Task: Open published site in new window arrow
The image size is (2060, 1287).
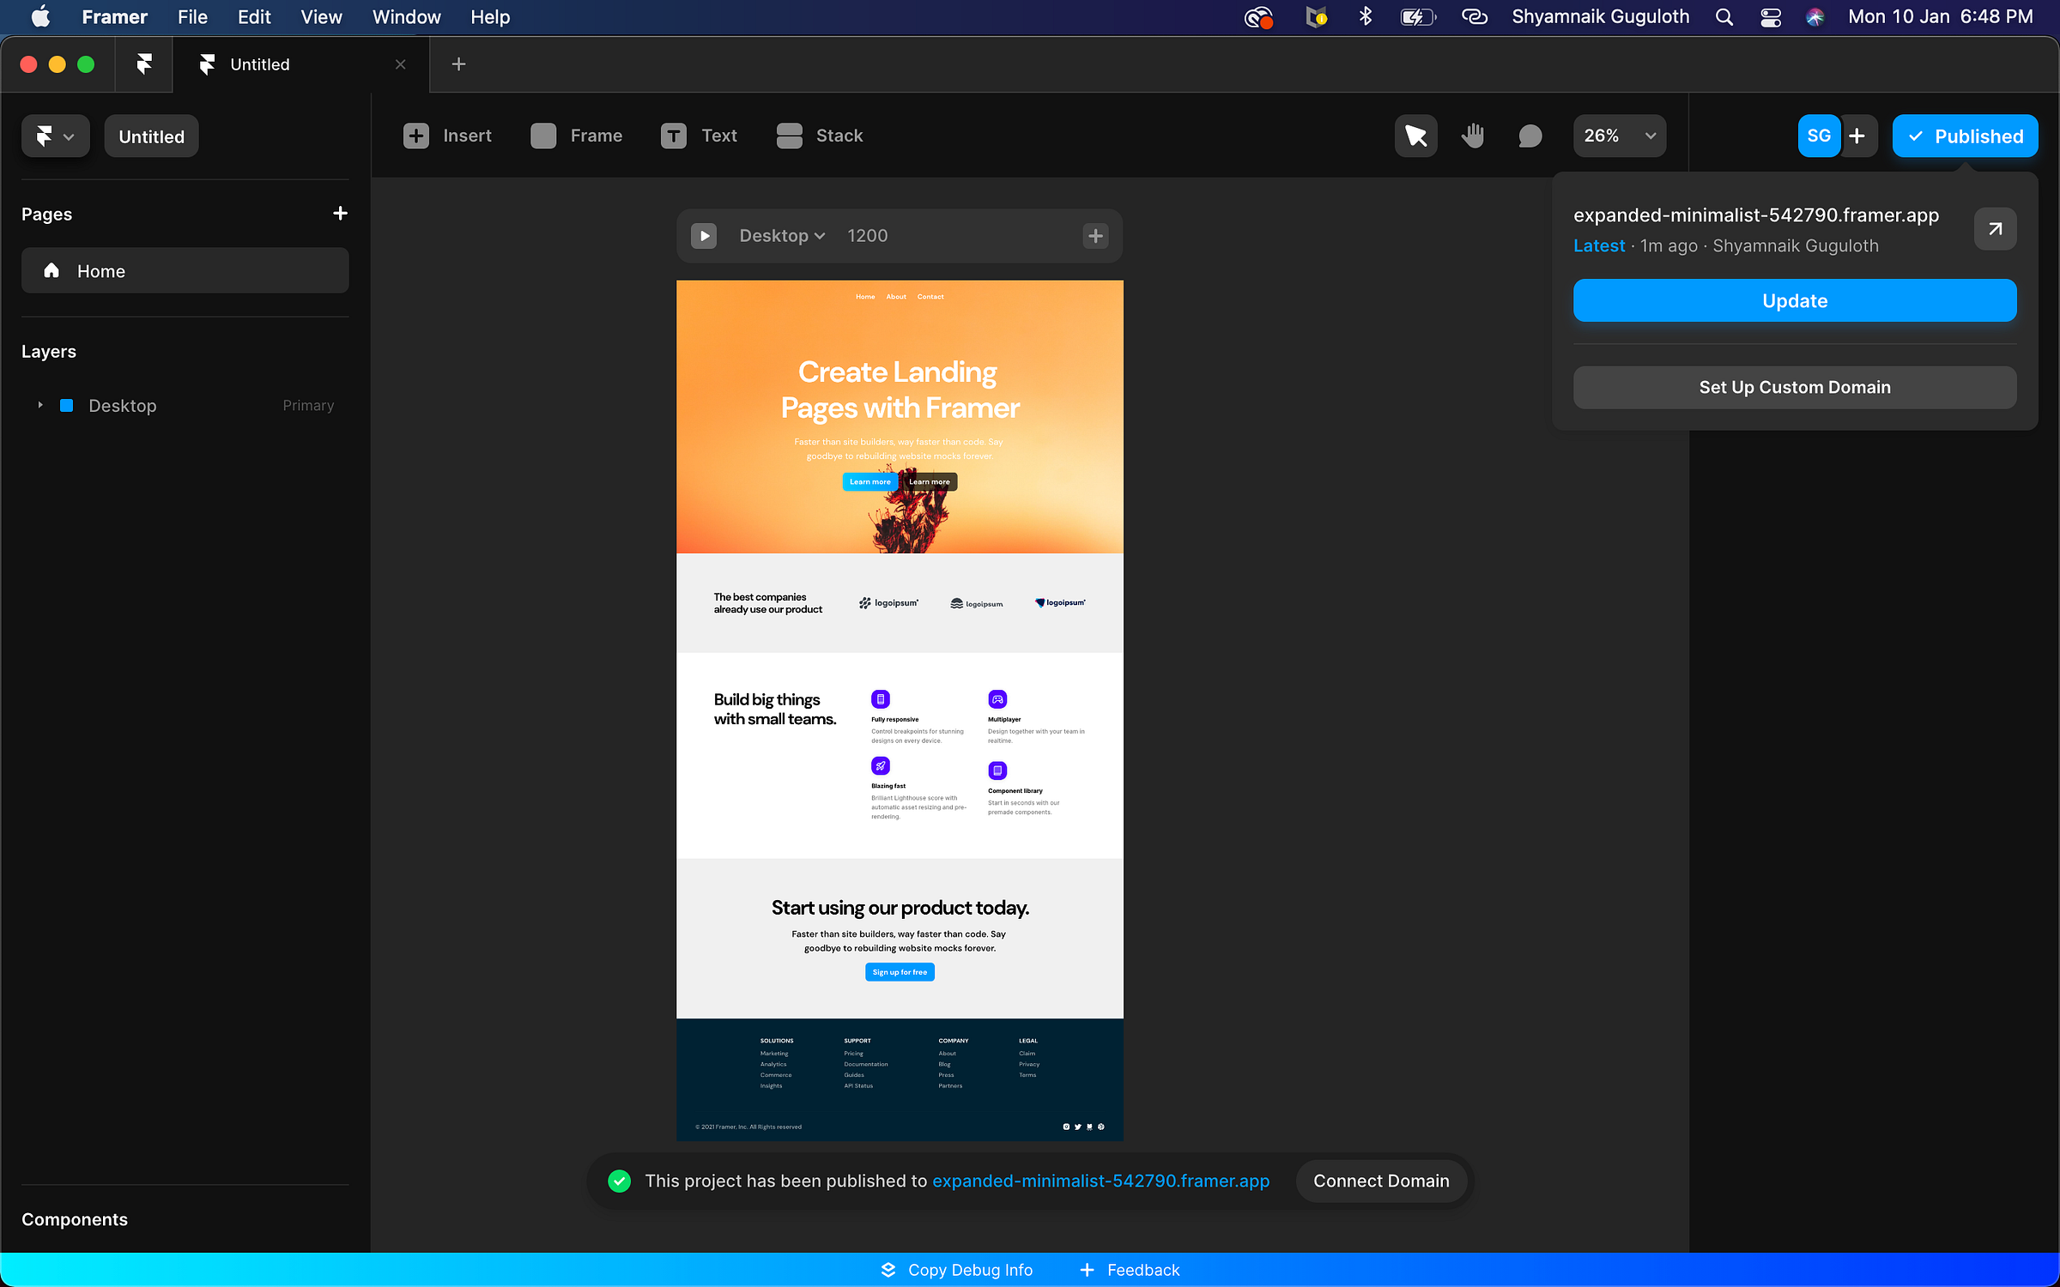Action: tap(1995, 229)
